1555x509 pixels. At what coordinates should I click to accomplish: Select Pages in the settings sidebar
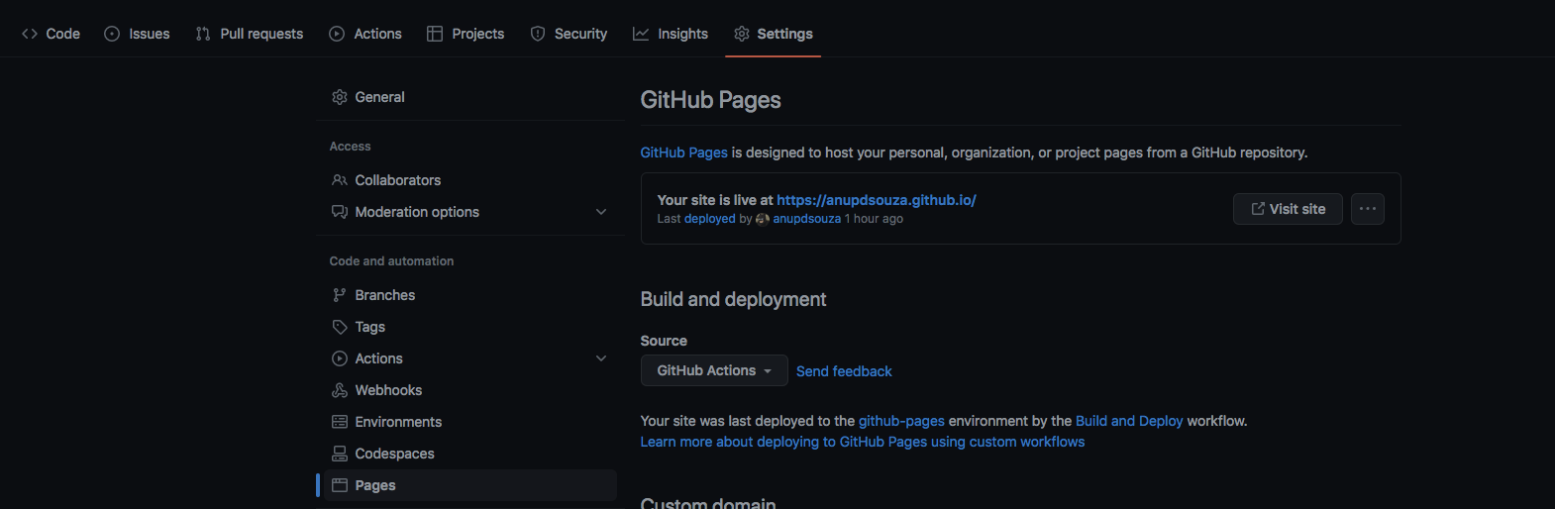point(375,485)
